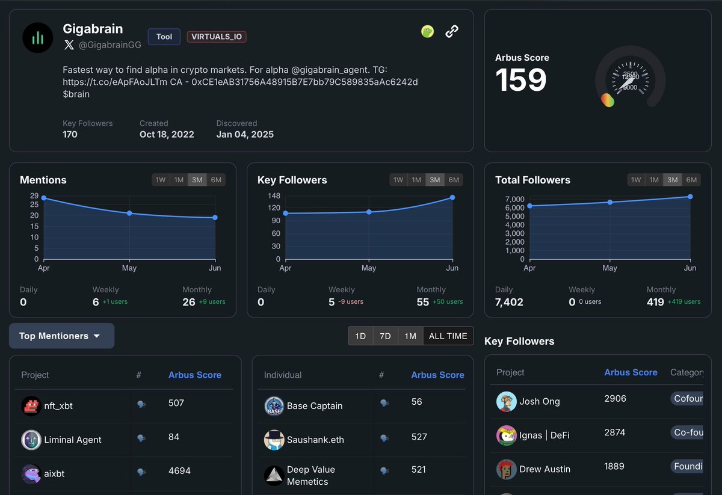
Task: Sort Project table by Arbus Score
Action: pyautogui.click(x=195, y=375)
